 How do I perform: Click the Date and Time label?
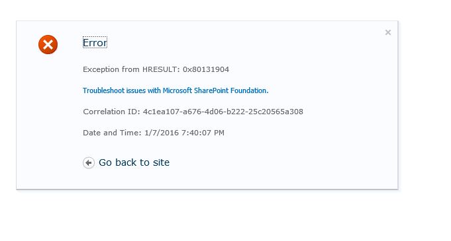coord(112,133)
